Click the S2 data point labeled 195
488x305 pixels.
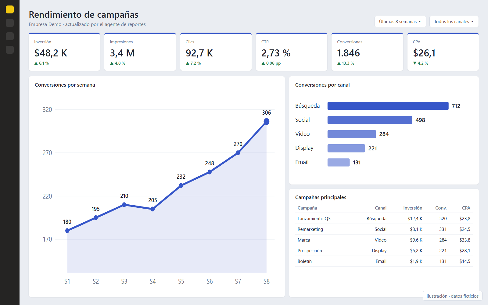[96, 217]
